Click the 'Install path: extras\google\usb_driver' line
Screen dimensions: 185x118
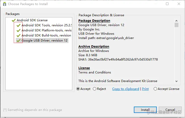106,38
